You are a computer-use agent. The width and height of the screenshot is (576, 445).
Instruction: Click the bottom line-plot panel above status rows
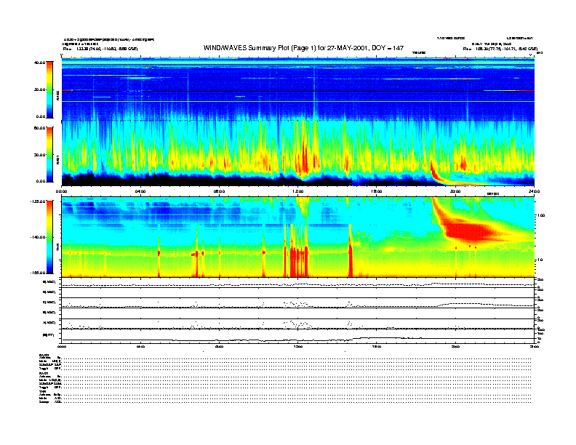pos(298,335)
